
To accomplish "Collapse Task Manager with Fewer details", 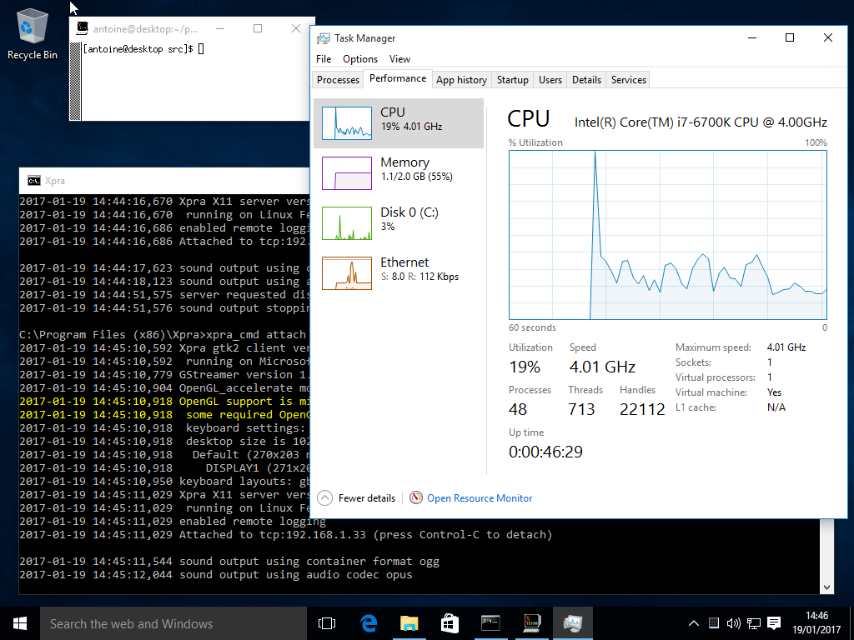I will pos(356,498).
